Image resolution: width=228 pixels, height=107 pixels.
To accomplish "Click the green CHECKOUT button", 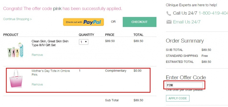I will click(x=139, y=22).
